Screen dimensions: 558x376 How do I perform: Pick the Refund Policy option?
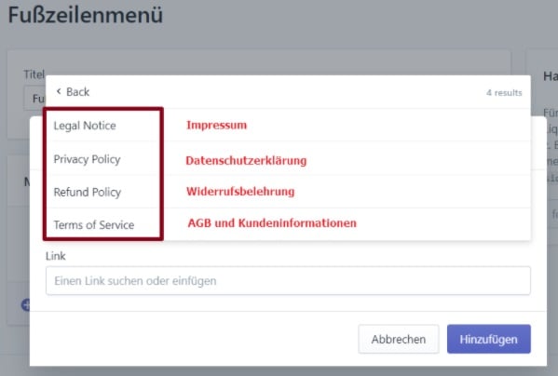288,192
